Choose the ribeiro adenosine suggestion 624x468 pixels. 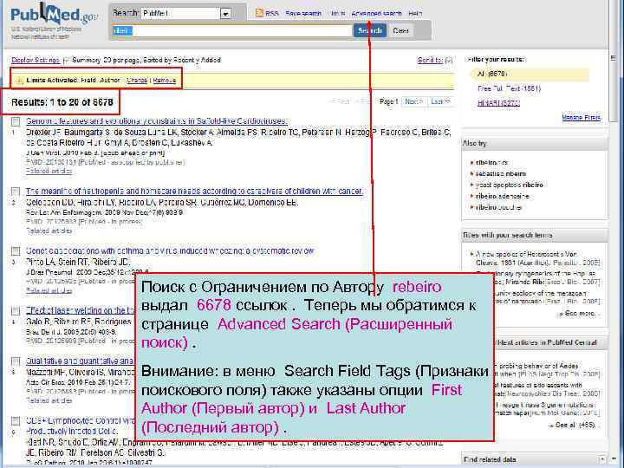tap(502, 196)
